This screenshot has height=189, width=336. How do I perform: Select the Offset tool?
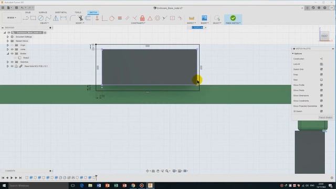(x=88, y=18)
